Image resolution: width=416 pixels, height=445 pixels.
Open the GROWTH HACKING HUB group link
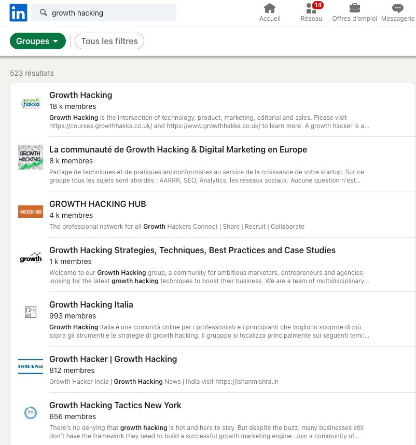tap(98, 204)
